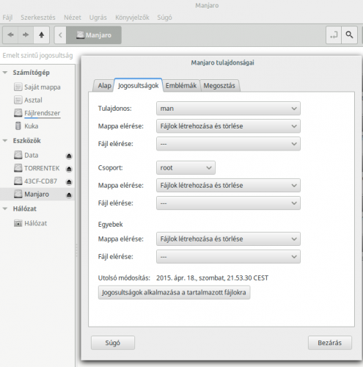Click the Asztal desktop icon

click(18, 100)
